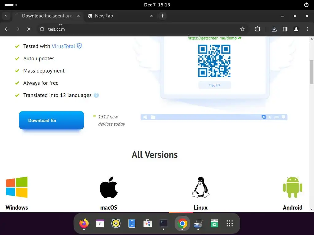Click the Android label text
The height and width of the screenshot is (235, 314).
point(293,208)
